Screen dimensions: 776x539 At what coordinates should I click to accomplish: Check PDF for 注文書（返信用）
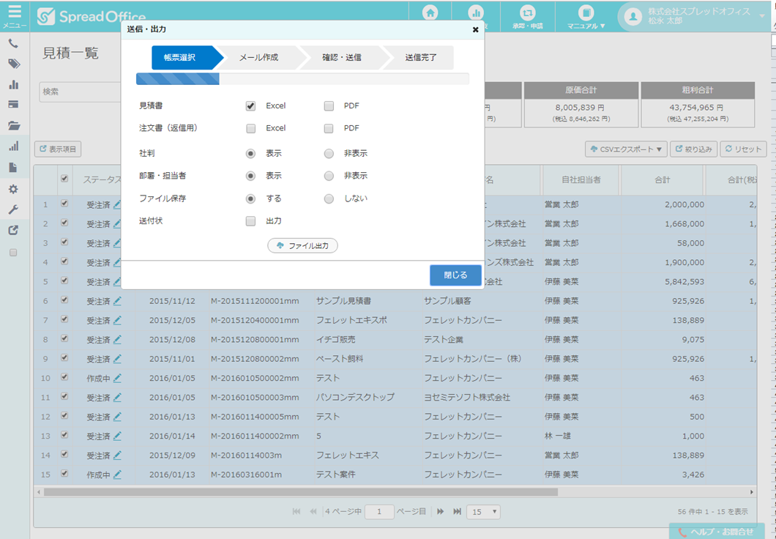click(x=329, y=128)
